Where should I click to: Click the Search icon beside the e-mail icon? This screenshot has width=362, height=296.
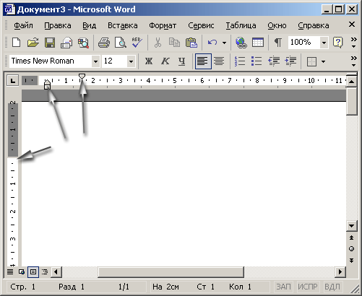pos(83,43)
